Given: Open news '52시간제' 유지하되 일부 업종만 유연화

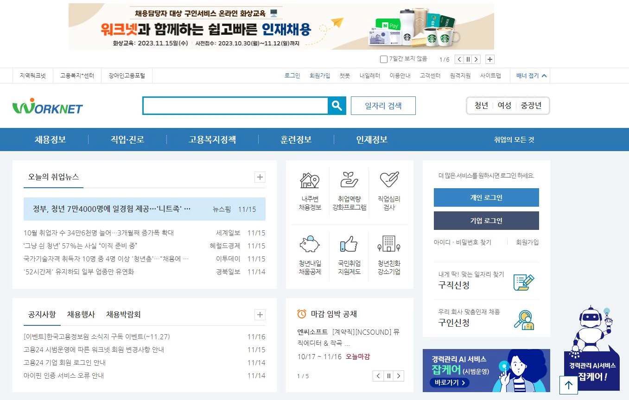Looking at the screenshot, I should (79, 272).
